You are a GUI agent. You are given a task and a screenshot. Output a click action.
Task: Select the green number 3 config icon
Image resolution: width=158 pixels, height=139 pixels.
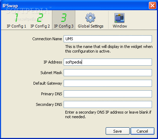tap(64, 18)
